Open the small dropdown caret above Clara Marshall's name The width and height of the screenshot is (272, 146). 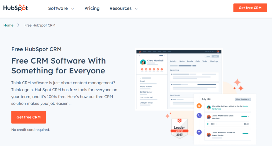(x=164, y=56)
